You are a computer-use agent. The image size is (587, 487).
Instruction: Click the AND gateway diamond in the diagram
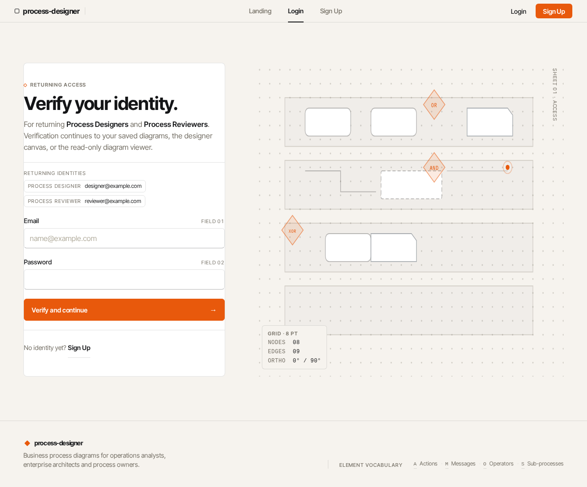tap(434, 168)
